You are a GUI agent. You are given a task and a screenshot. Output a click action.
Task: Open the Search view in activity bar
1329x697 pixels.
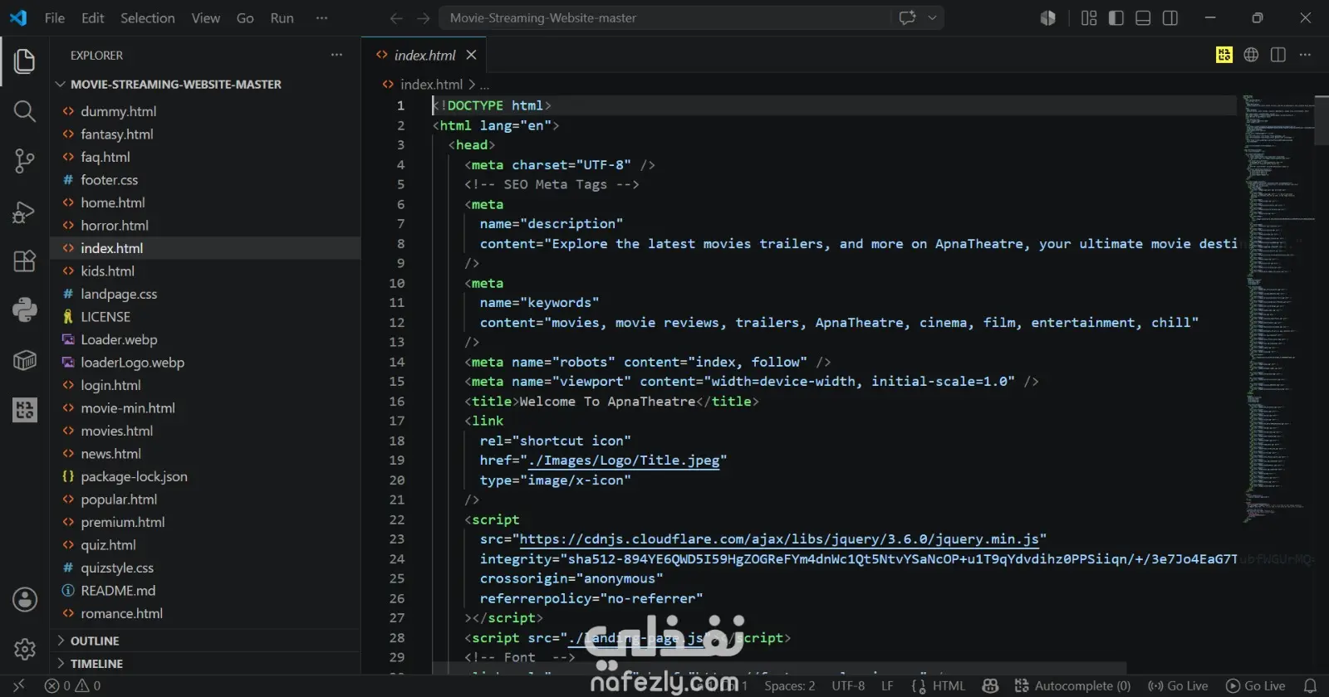(25, 111)
